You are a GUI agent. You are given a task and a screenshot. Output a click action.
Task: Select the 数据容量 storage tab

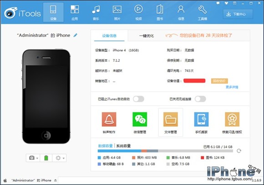[x=106, y=146]
